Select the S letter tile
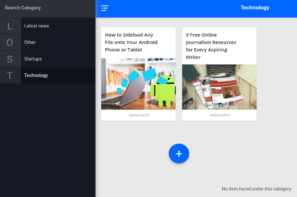The image size is (297, 197). coord(10,59)
